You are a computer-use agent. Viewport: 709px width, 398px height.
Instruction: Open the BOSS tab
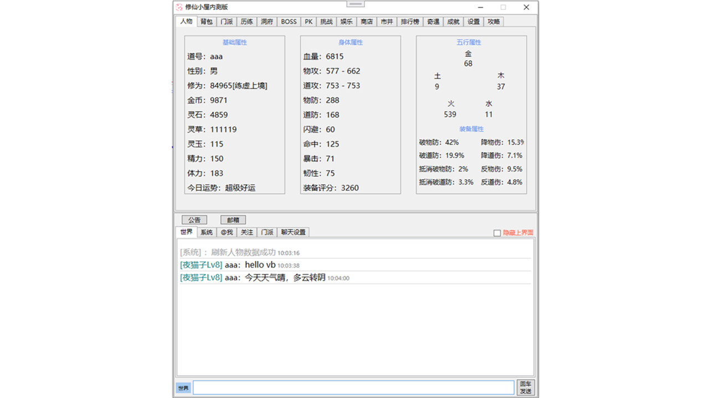289,22
